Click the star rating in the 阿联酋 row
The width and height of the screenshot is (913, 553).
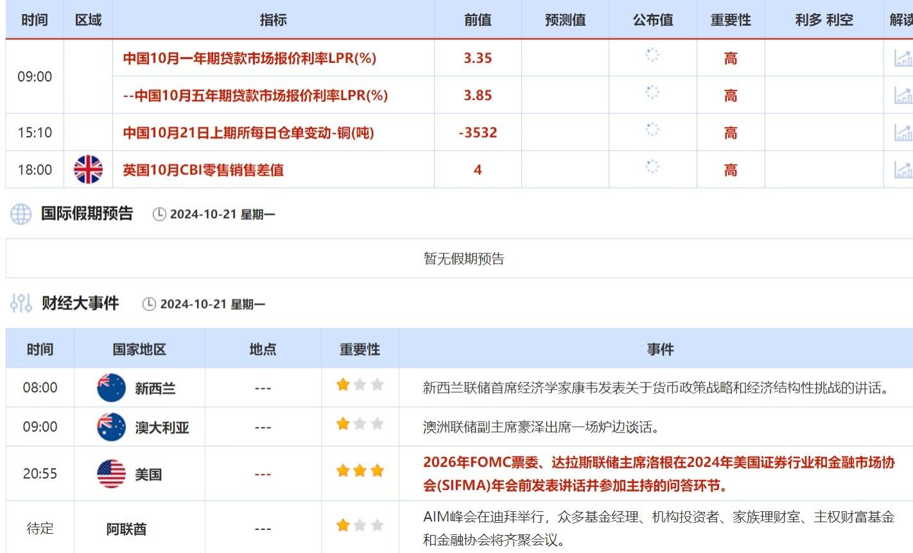[x=360, y=526]
